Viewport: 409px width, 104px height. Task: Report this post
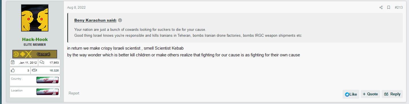coord(74,93)
